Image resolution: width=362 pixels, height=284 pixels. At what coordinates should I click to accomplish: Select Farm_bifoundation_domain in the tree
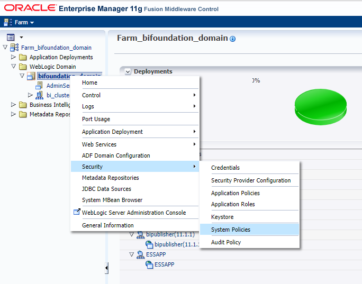click(56, 48)
